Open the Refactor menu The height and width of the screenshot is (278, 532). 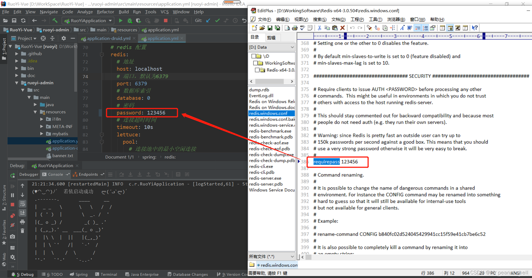click(105, 12)
